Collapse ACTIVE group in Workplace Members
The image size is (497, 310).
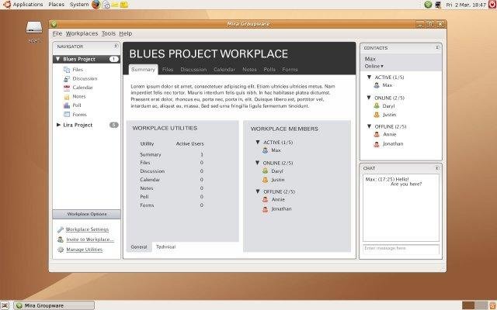258,143
